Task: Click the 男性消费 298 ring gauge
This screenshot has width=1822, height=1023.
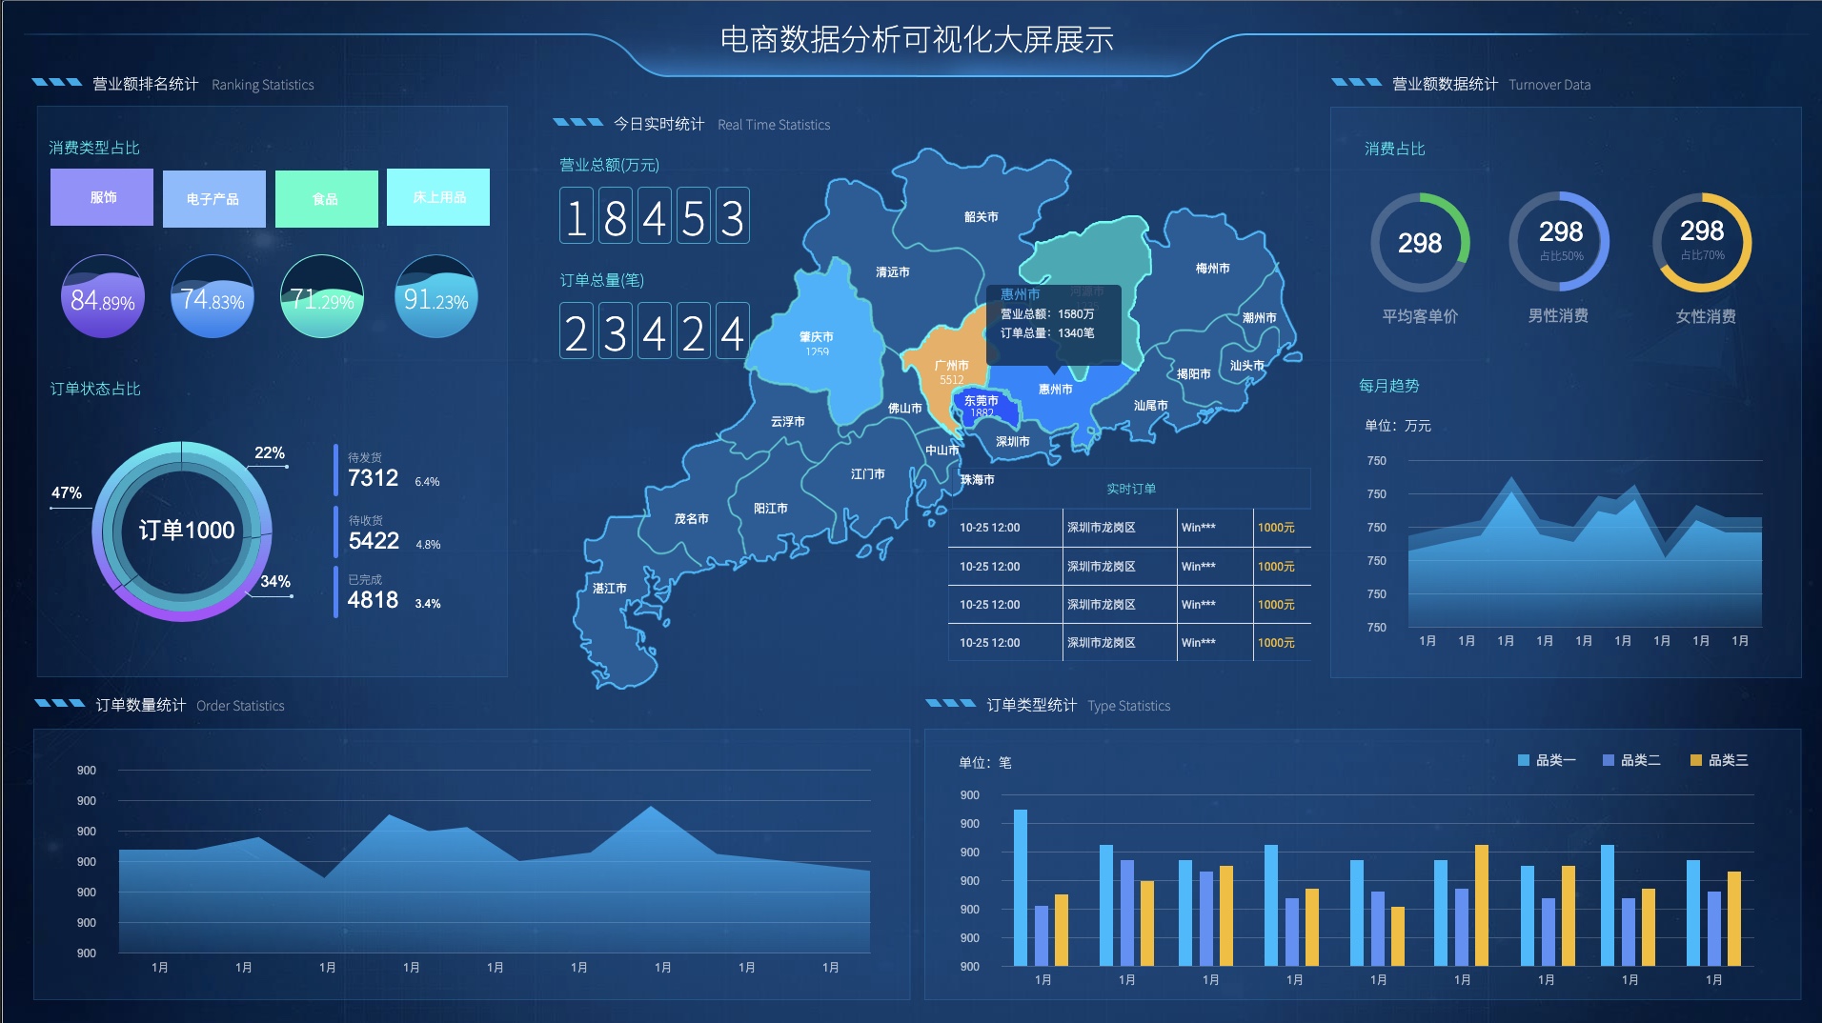Action: 1559,242
